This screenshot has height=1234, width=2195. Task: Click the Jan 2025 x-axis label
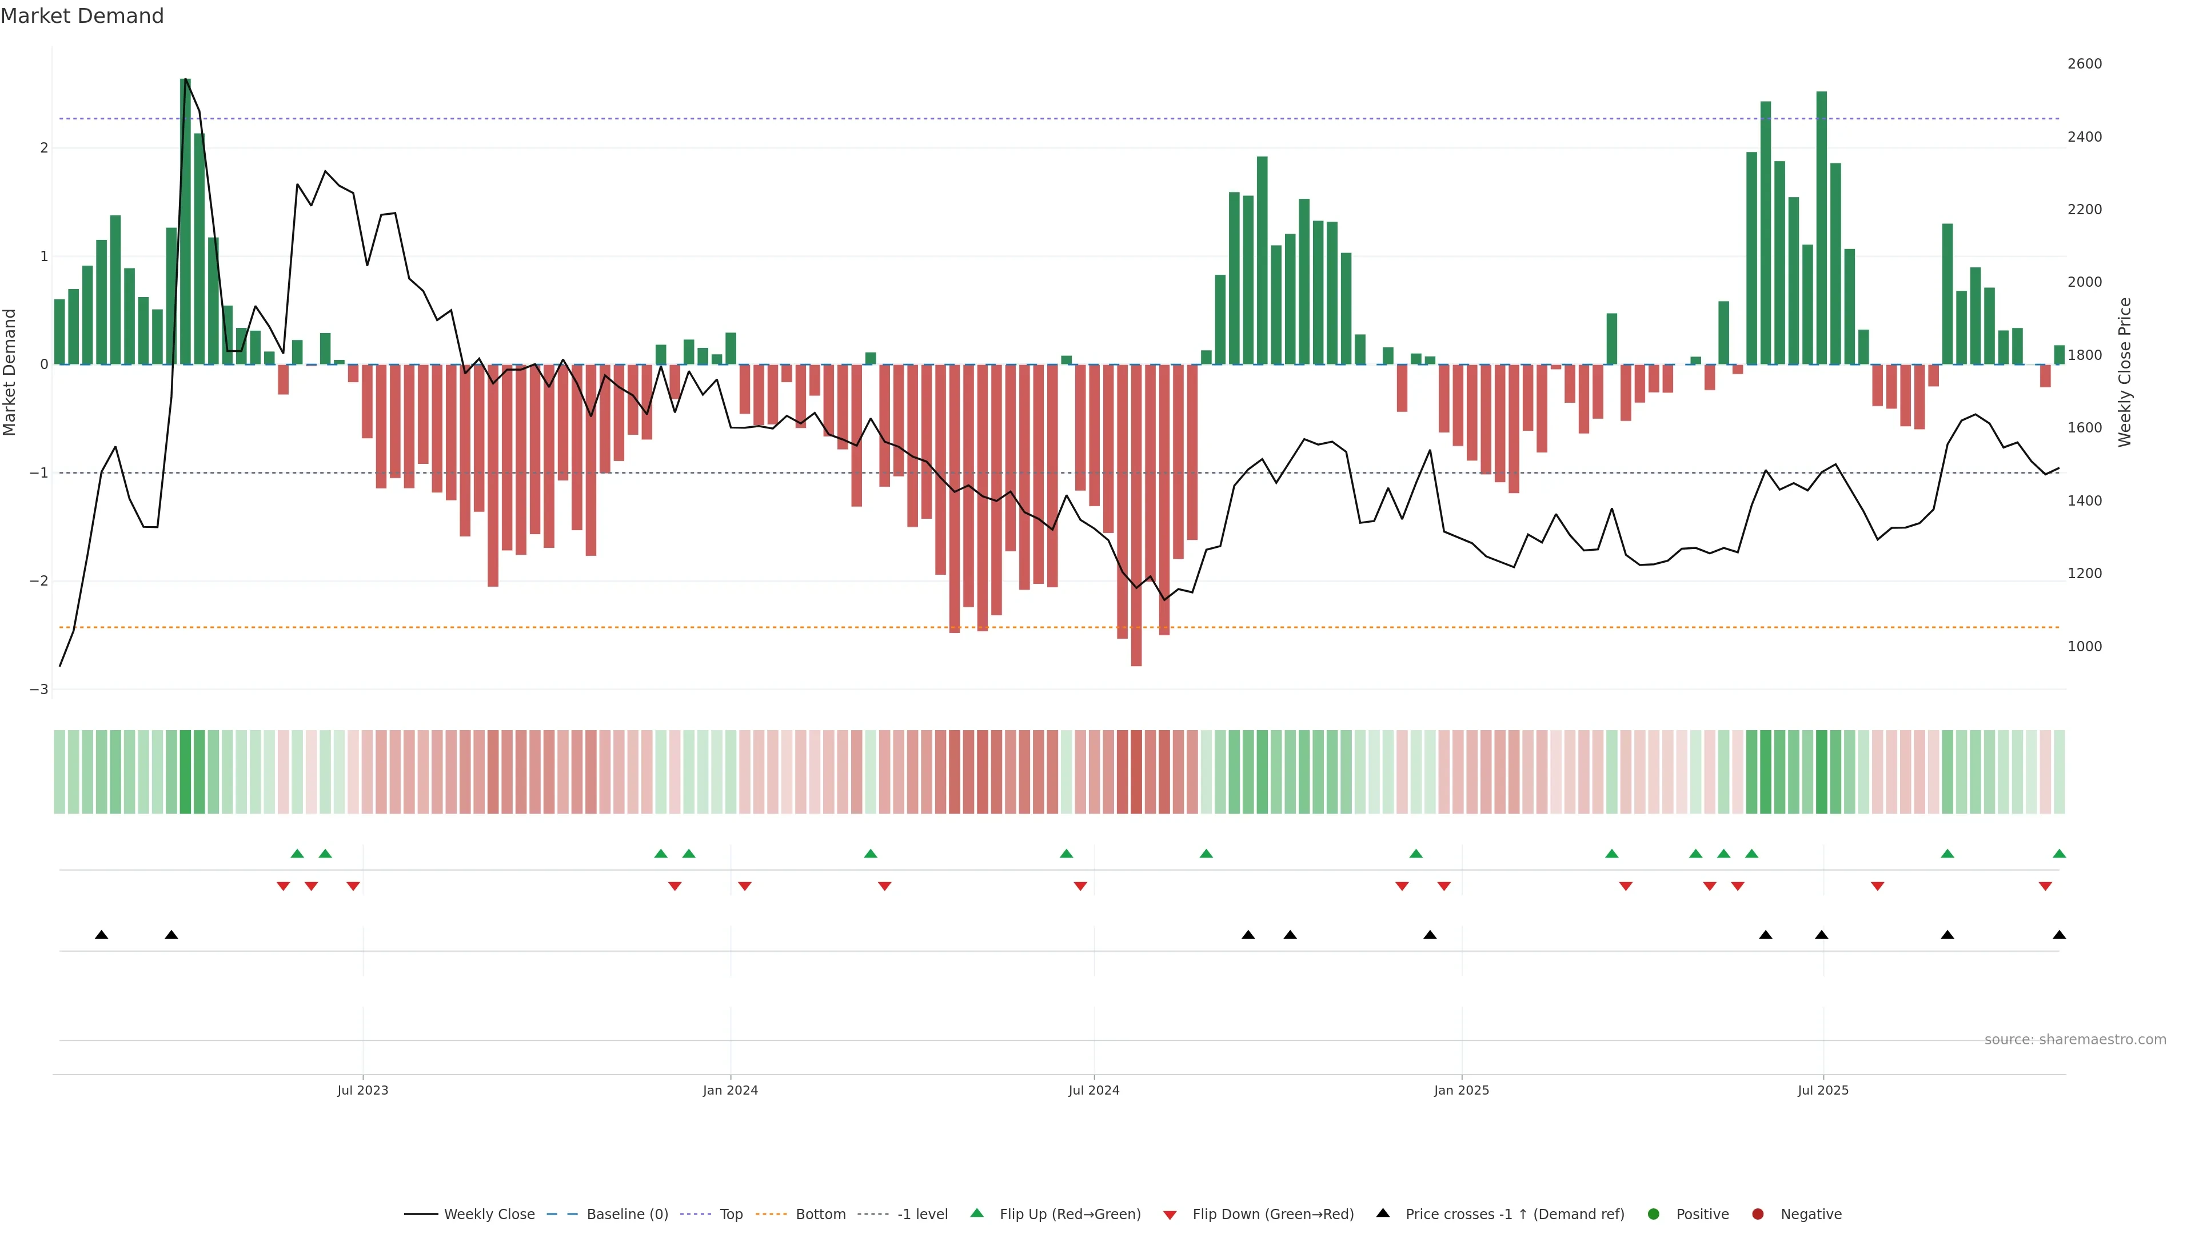(x=1462, y=1091)
